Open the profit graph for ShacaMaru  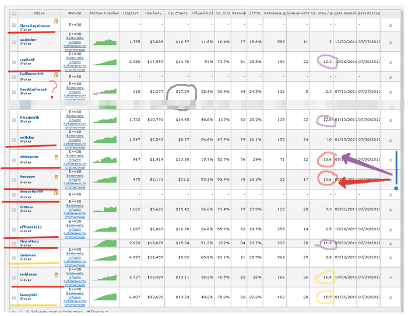[104, 243]
